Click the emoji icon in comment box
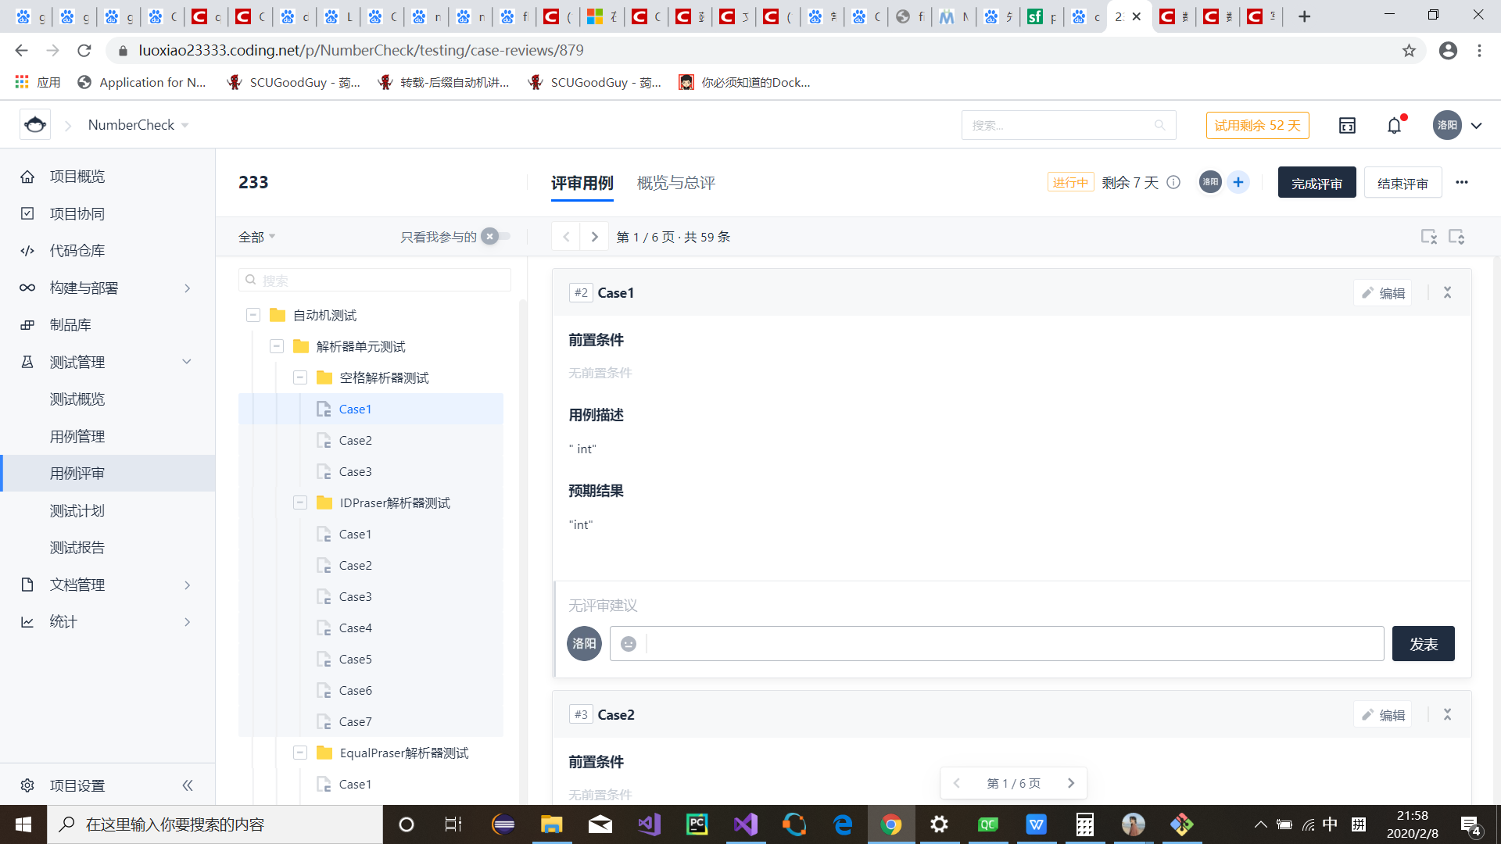 click(x=629, y=643)
